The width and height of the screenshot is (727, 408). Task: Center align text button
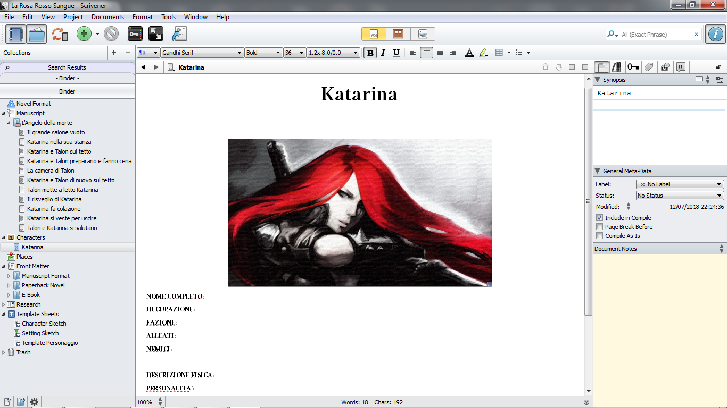[x=426, y=53]
